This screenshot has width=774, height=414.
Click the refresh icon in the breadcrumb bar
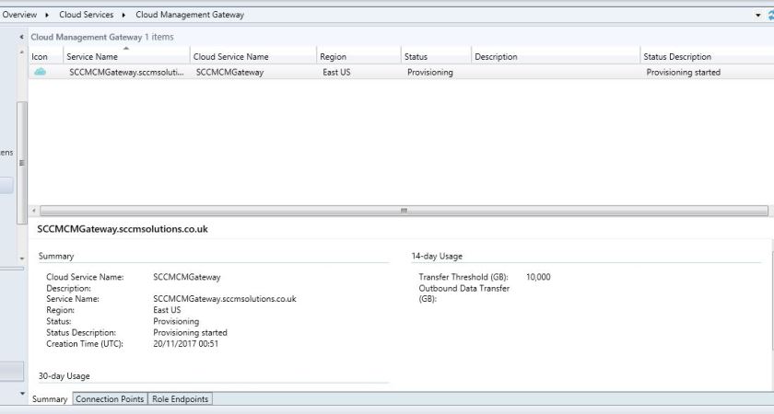click(x=770, y=16)
